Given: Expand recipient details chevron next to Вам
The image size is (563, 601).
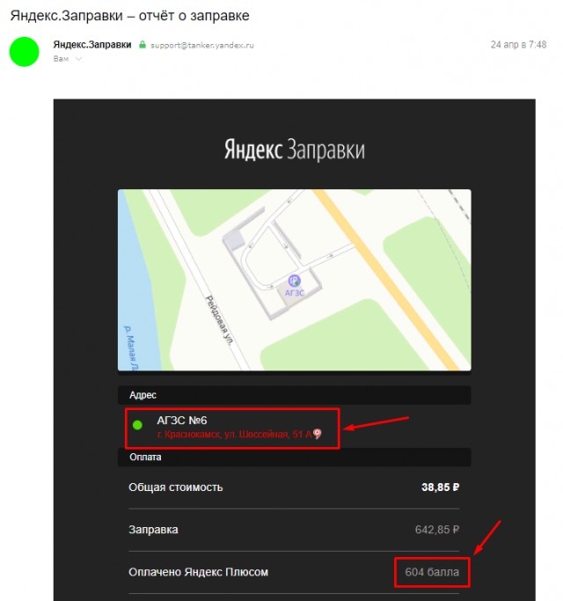Looking at the screenshot, I should click(x=78, y=59).
